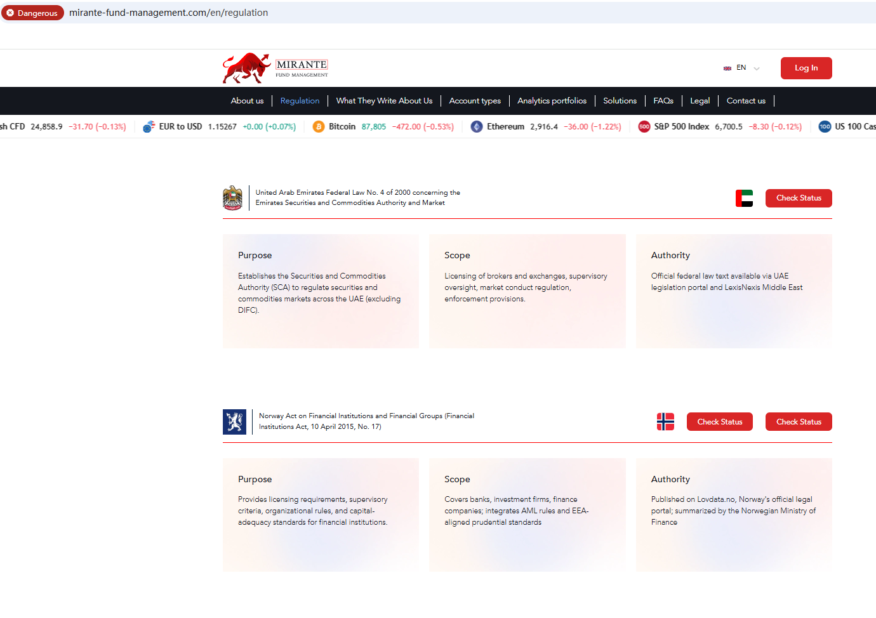Viewport: 876px width, 618px height.
Task: Click the Bitcoin coin icon in ticker
Action: pyautogui.click(x=319, y=127)
